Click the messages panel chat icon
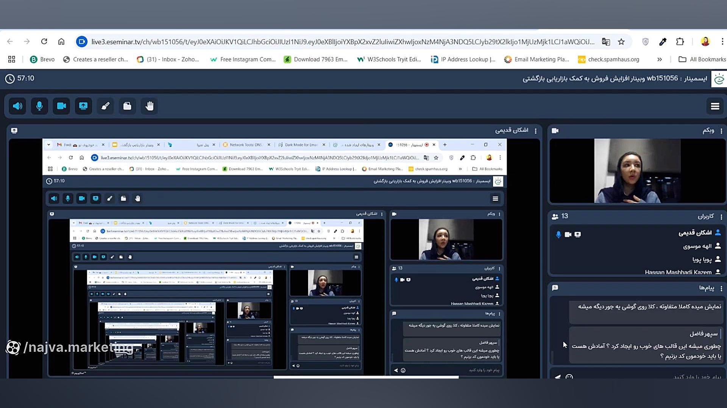727x408 pixels. pyautogui.click(x=555, y=288)
